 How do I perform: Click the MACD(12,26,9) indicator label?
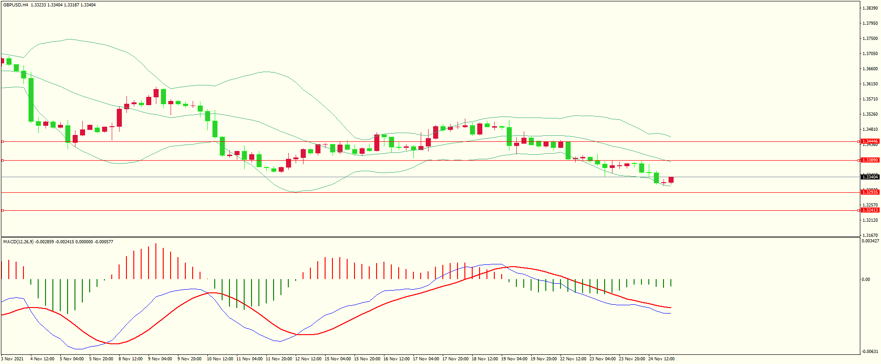tap(18, 241)
